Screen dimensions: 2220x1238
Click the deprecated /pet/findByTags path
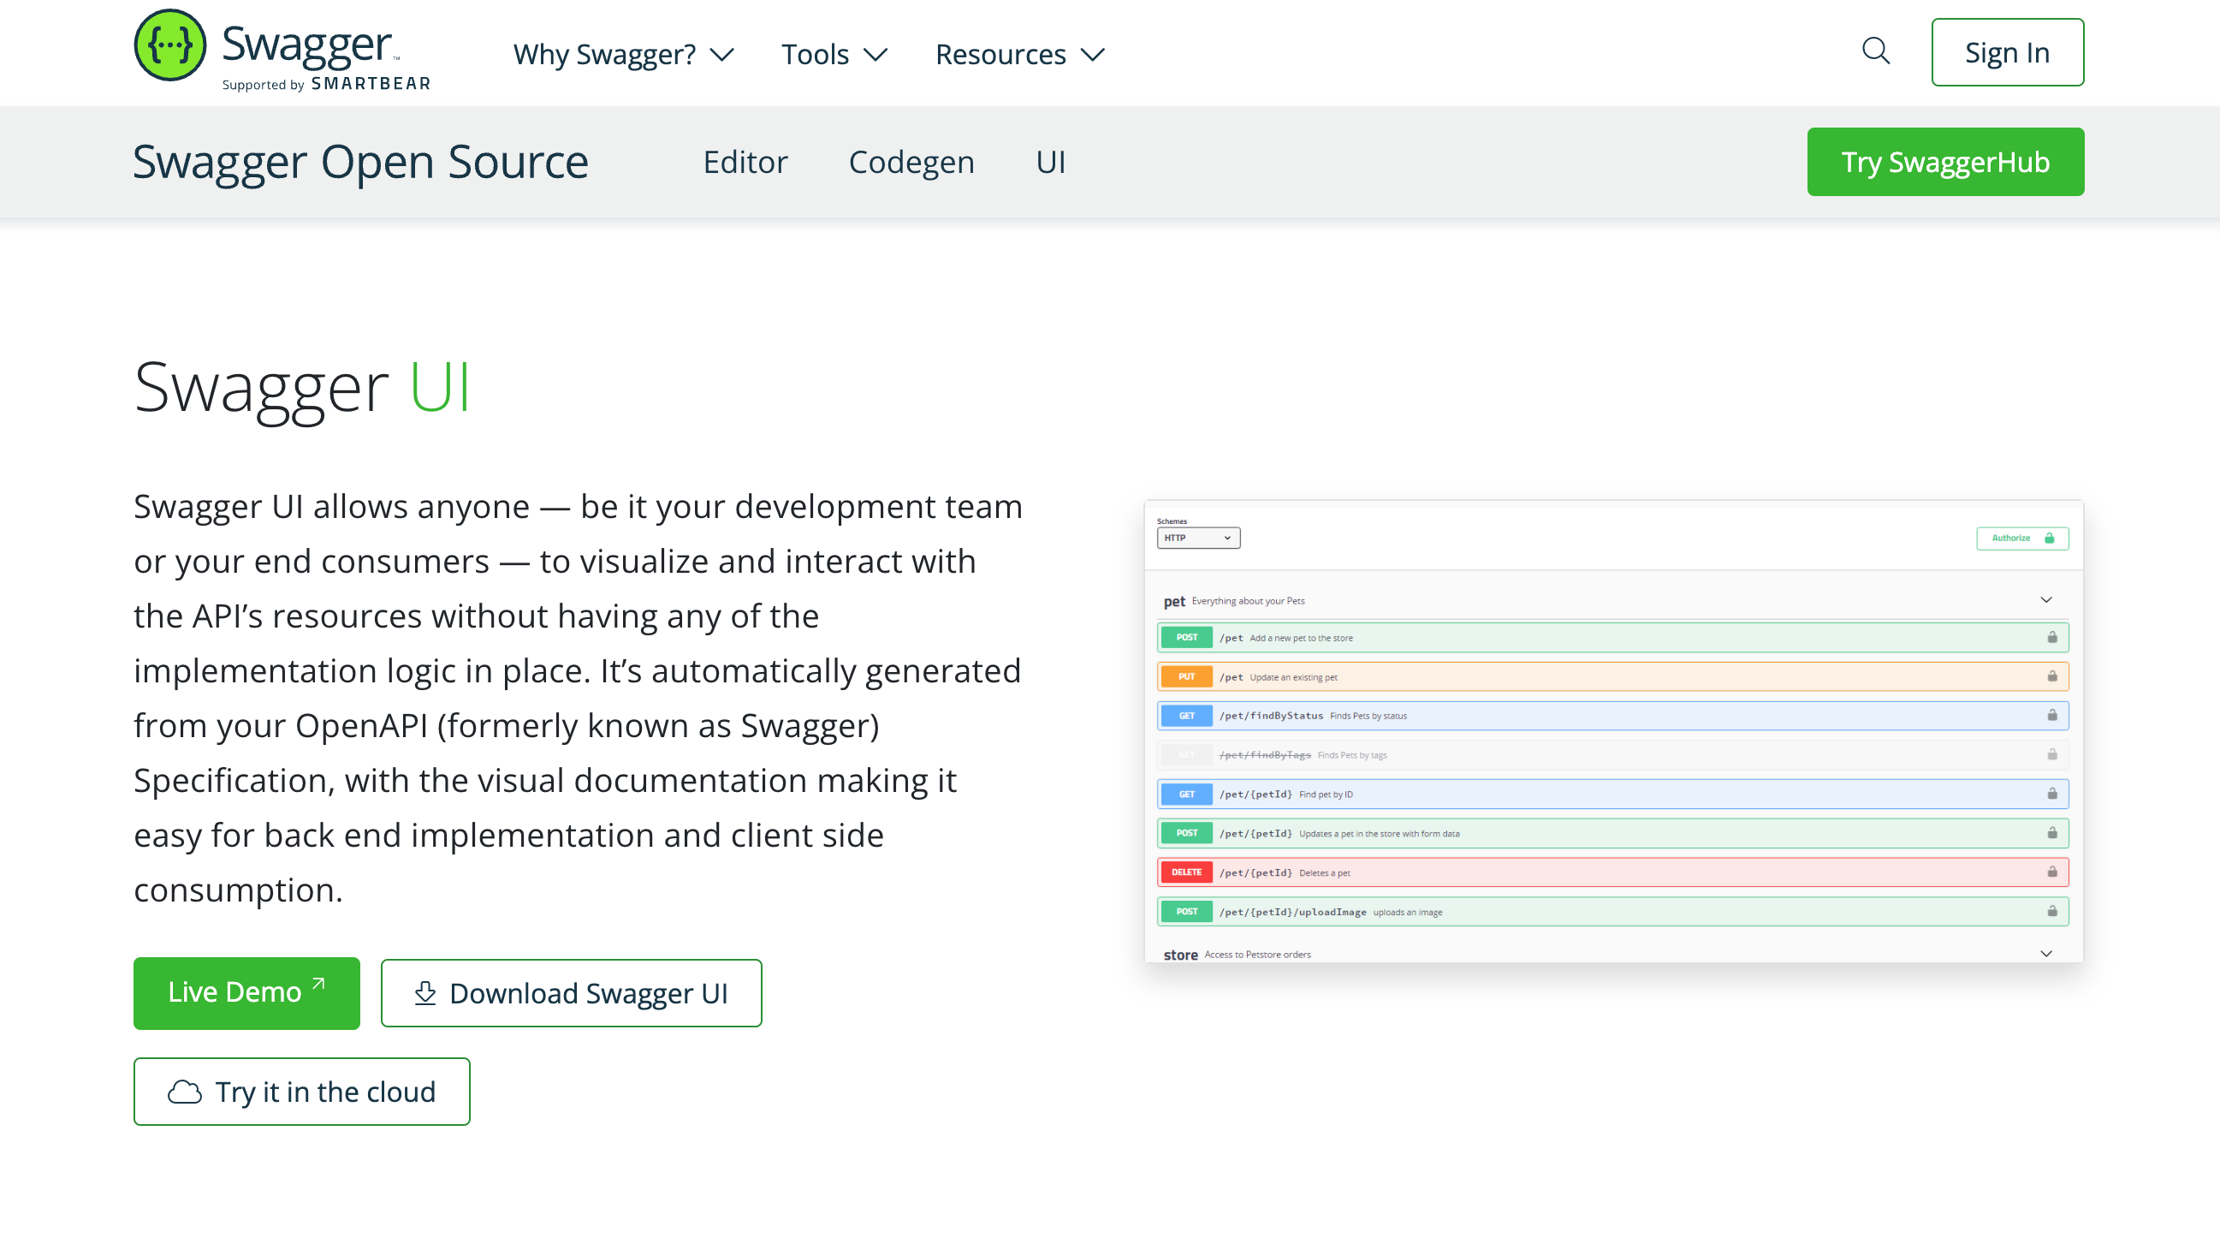[x=1264, y=755]
